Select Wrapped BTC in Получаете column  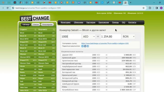[47, 42]
